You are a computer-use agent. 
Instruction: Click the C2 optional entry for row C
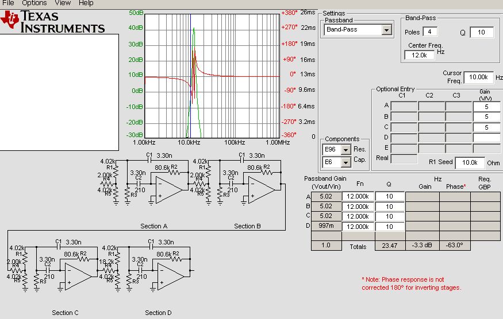pyautogui.click(x=432, y=127)
